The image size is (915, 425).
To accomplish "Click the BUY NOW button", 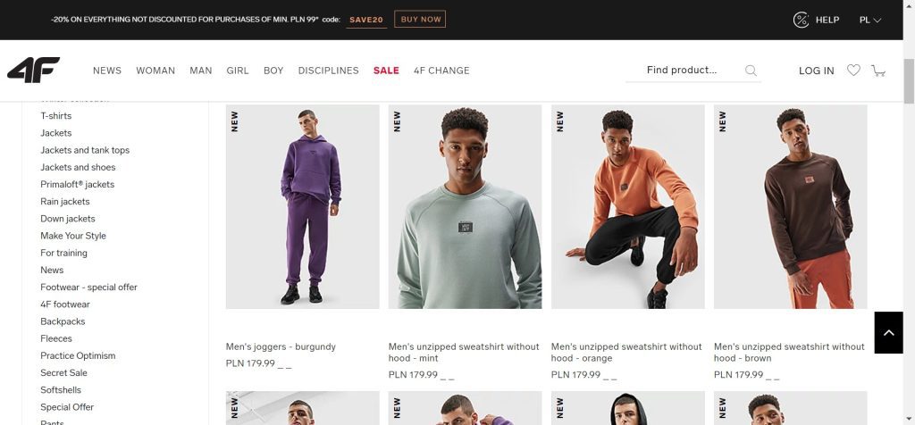I will [420, 19].
